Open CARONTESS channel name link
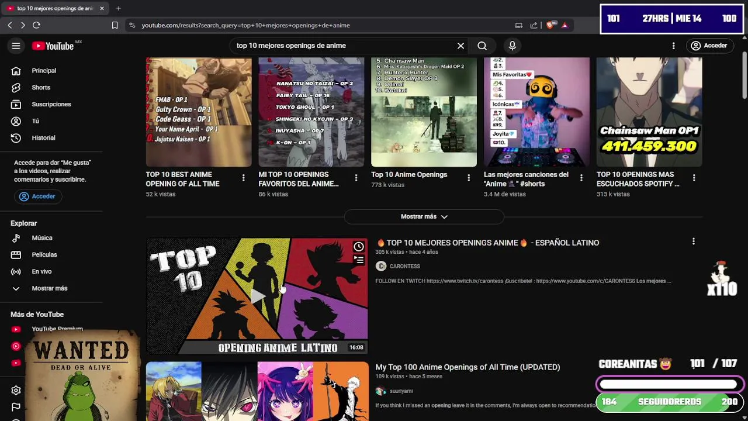The height and width of the screenshot is (421, 748). point(405,266)
